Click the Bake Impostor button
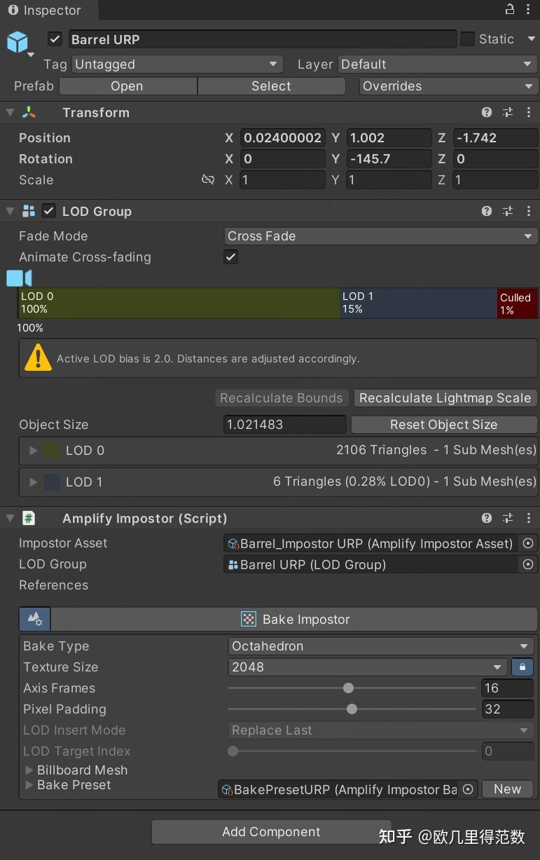540x860 pixels. pos(295,619)
